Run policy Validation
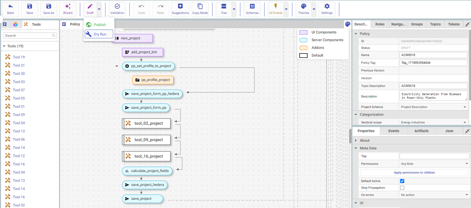This screenshot has width=471, height=208. pos(117,9)
